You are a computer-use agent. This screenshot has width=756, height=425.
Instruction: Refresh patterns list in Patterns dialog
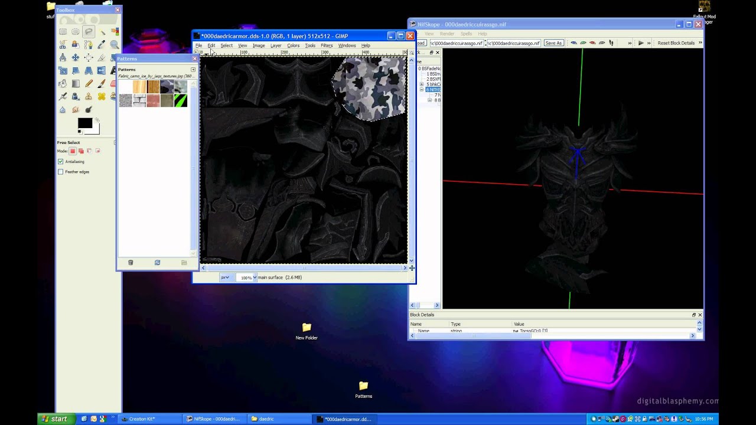pos(157,263)
